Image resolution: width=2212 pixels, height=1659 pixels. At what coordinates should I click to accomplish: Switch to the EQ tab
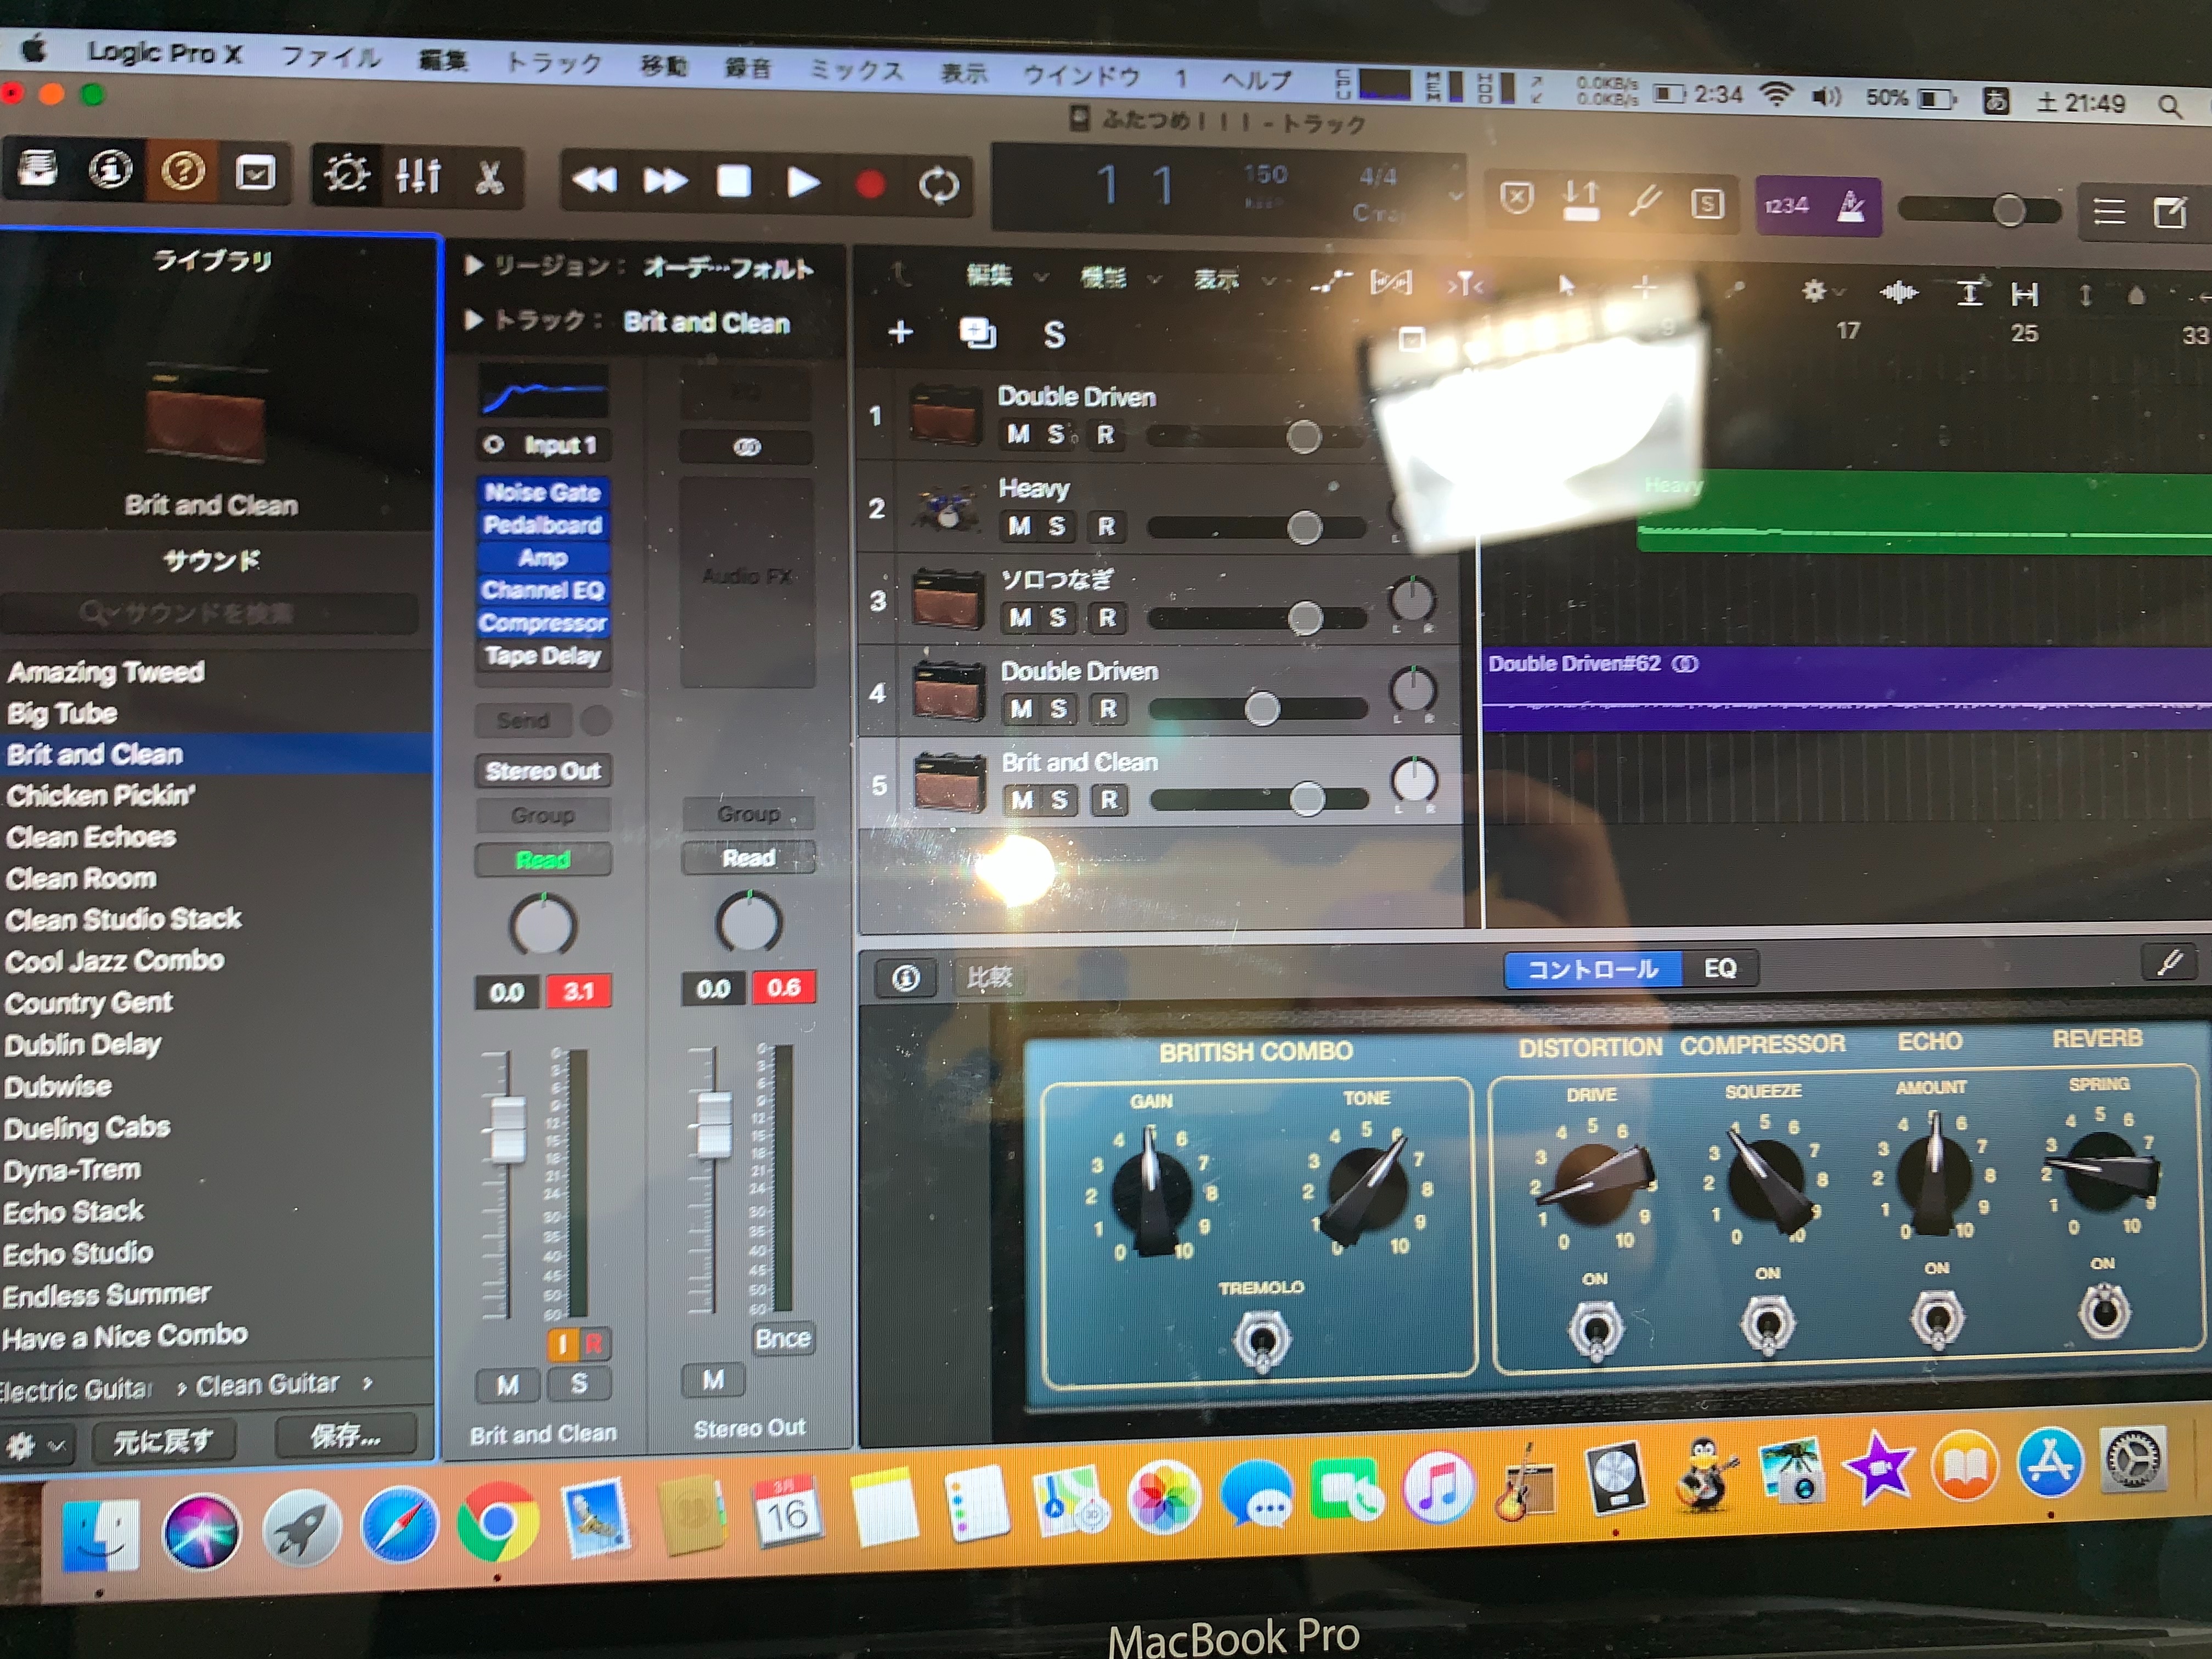[x=1719, y=968]
